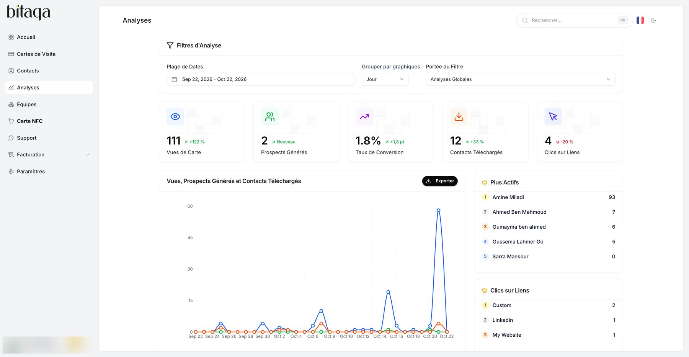Click the +122 % views change badge
The height and width of the screenshot is (357, 689).
tap(194, 142)
